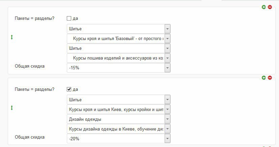Open 'Шитье' dropdown above 'Курсы пошива изделий'

167,48
